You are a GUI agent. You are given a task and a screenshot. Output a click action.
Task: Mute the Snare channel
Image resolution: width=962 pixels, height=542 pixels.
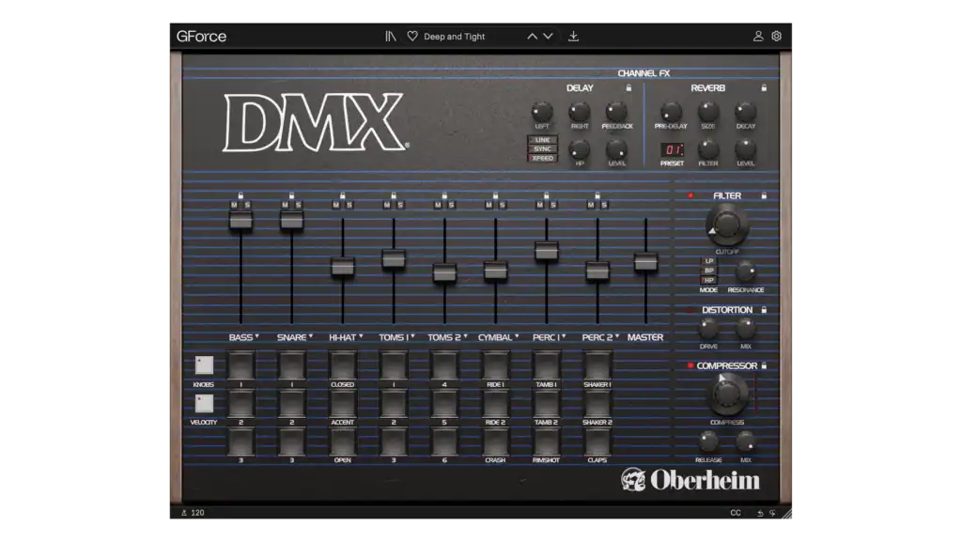pos(285,205)
